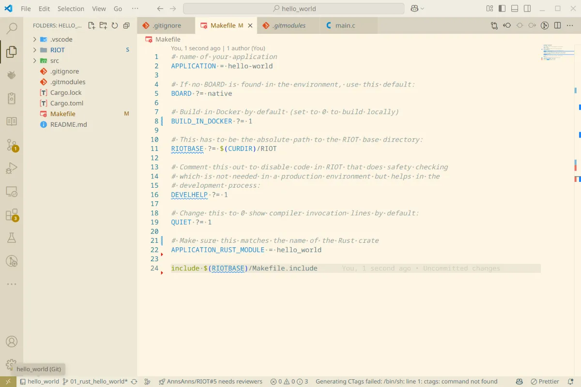Open the Go menu

pyautogui.click(x=118, y=8)
